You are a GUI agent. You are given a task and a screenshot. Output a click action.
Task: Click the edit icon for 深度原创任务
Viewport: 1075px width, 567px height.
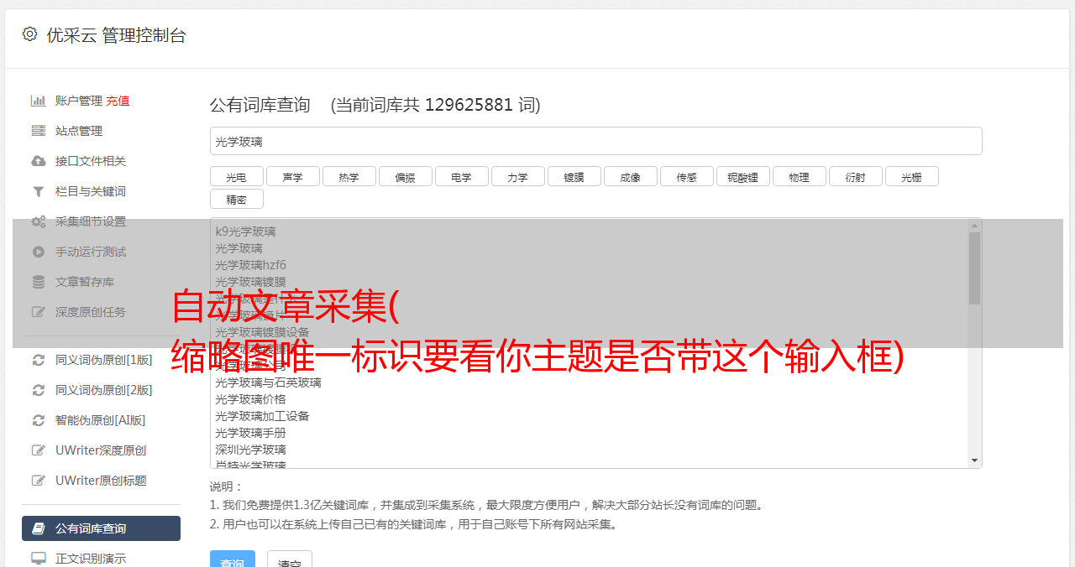(38, 312)
